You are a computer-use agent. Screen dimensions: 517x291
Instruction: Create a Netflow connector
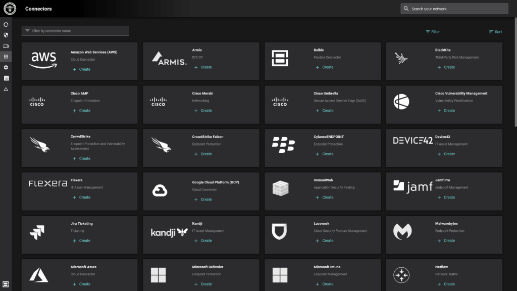(x=446, y=284)
